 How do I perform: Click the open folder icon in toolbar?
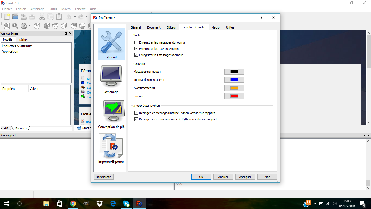pyautogui.click(x=15, y=17)
